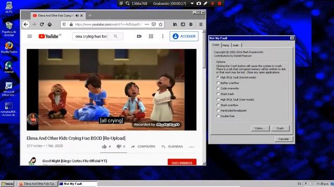This screenshot has height=187, width=334.
Task: Open the Colors... button
Action: tap(260, 128)
